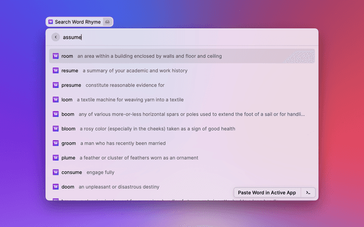364x227 pixels.
Task: Click the W icon next to room
Action: point(56,56)
